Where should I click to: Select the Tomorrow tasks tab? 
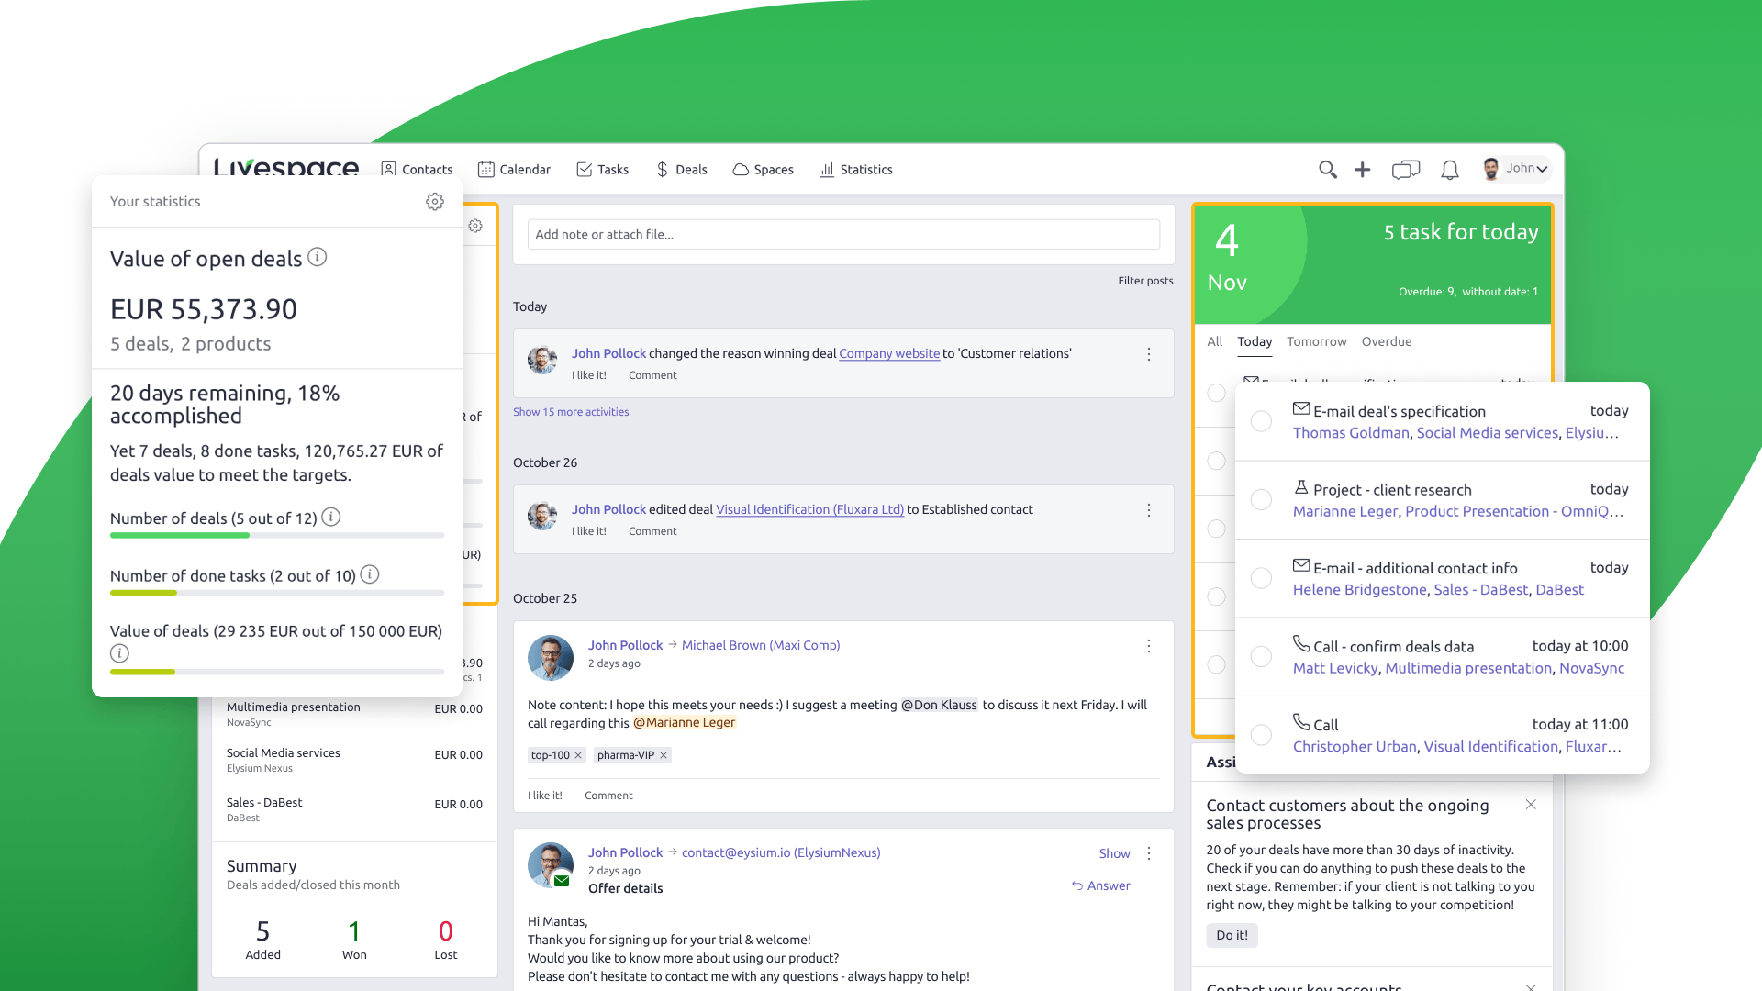tap(1316, 341)
